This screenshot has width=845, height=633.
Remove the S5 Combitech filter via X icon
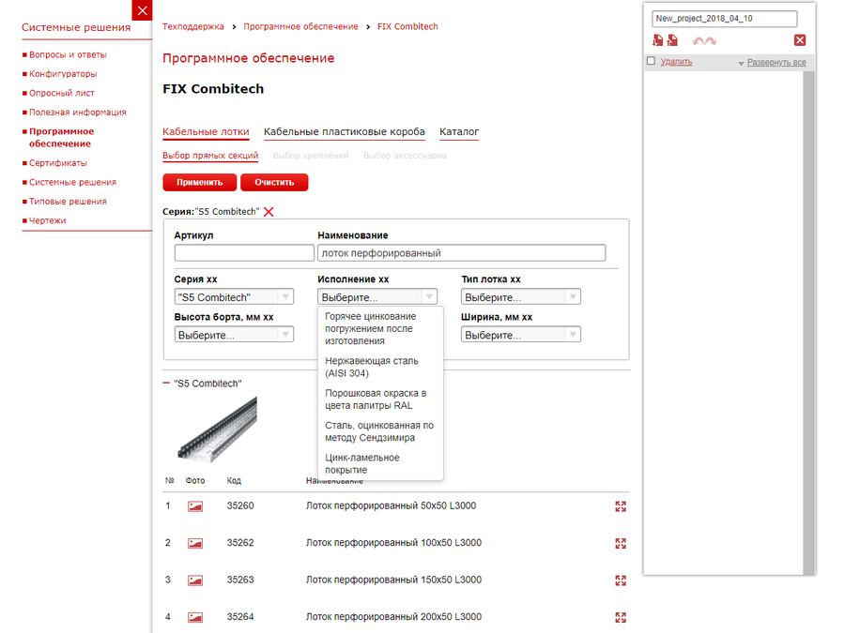(x=268, y=212)
